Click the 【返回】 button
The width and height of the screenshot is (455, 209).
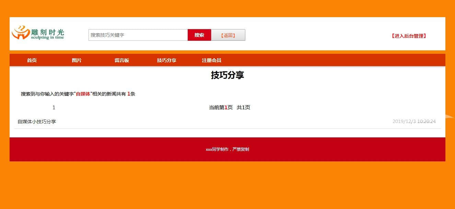tap(228, 35)
